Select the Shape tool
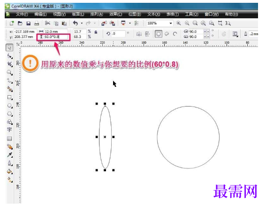 [x=9, y=56]
